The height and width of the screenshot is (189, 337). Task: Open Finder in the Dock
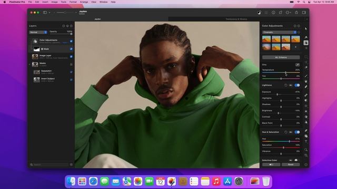pyautogui.click(x=71, y=182)
